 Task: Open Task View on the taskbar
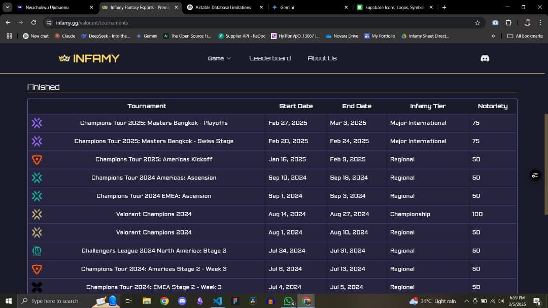[x=128, y=301]
